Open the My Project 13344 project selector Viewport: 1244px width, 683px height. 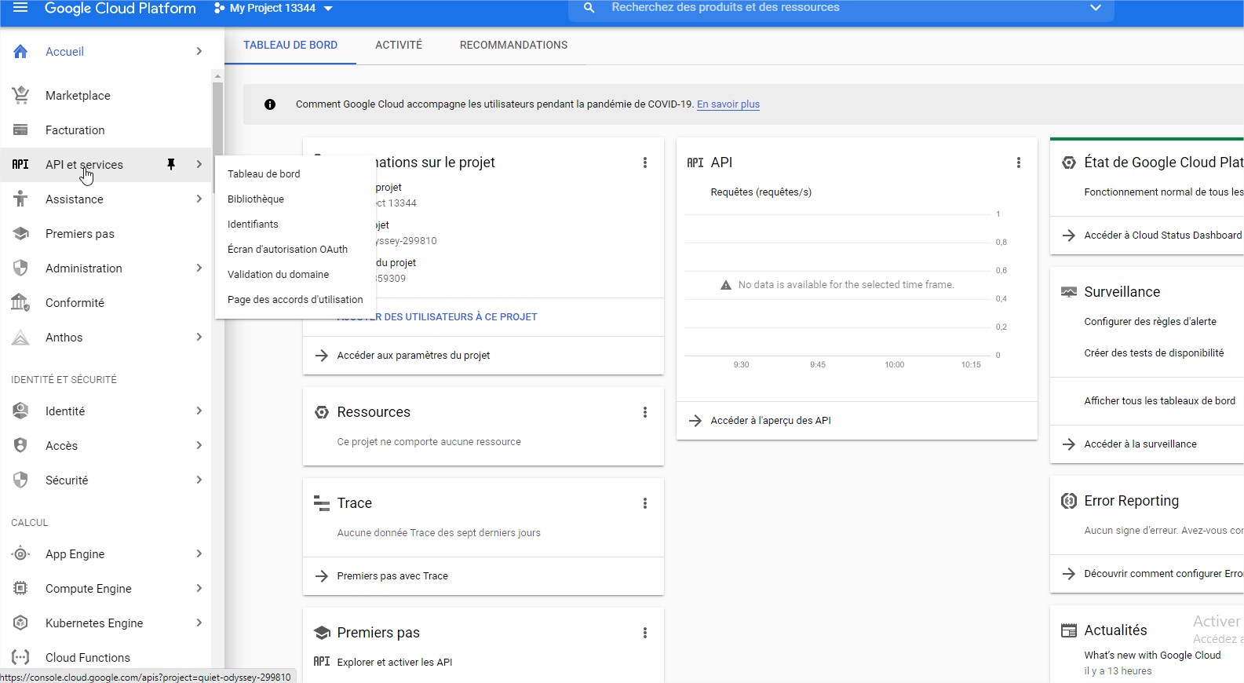[x=273, y=8]
